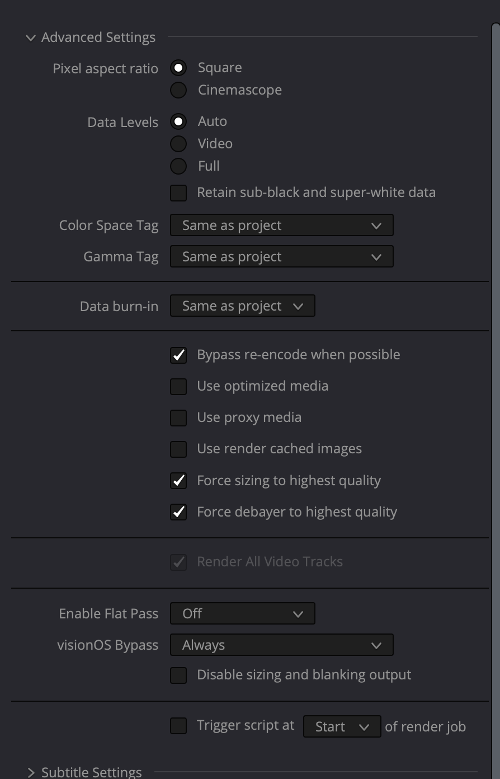
Task: Check Disable sizing and blanking output
Action: [x=178, y=675]
